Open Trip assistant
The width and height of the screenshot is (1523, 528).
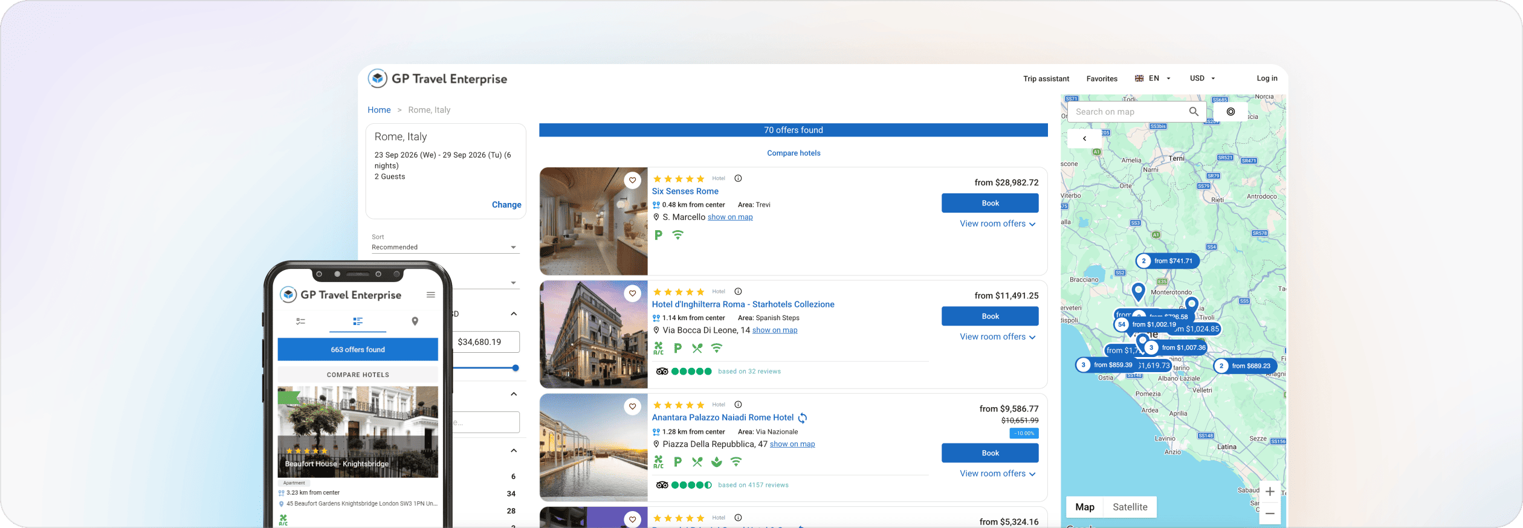1046,79
